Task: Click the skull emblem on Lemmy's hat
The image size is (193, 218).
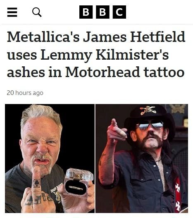Action: (148, 110)
